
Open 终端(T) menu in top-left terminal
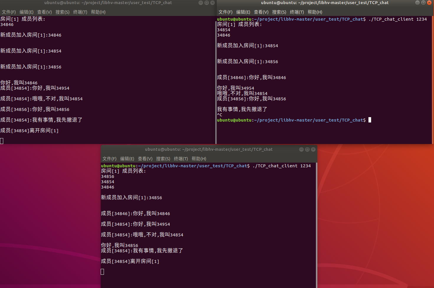[x=80, y=12]
